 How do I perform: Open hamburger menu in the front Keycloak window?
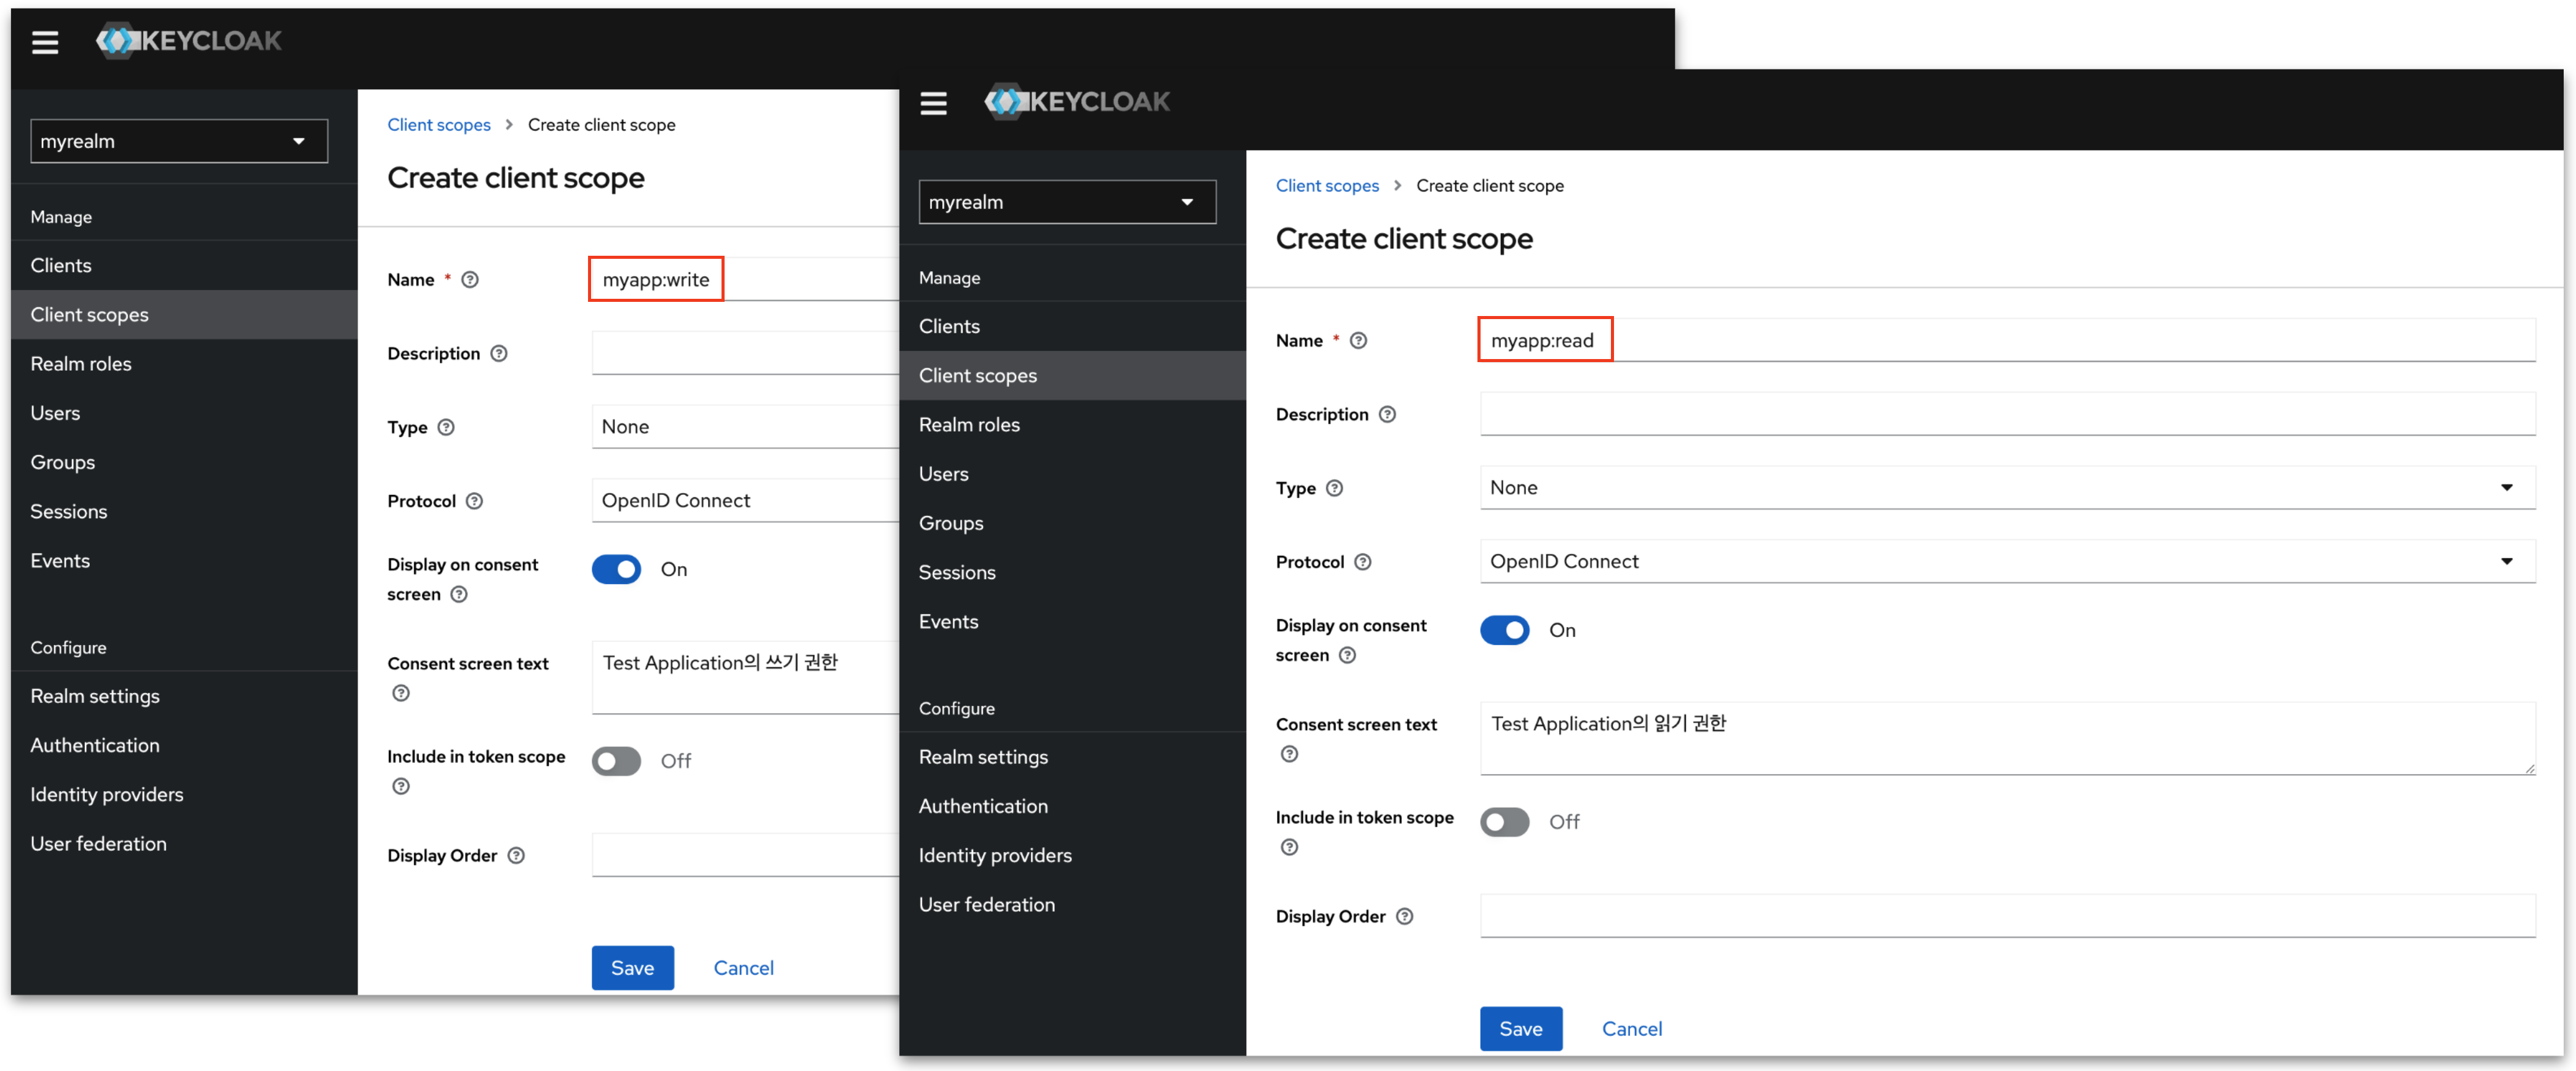[933, 103]
